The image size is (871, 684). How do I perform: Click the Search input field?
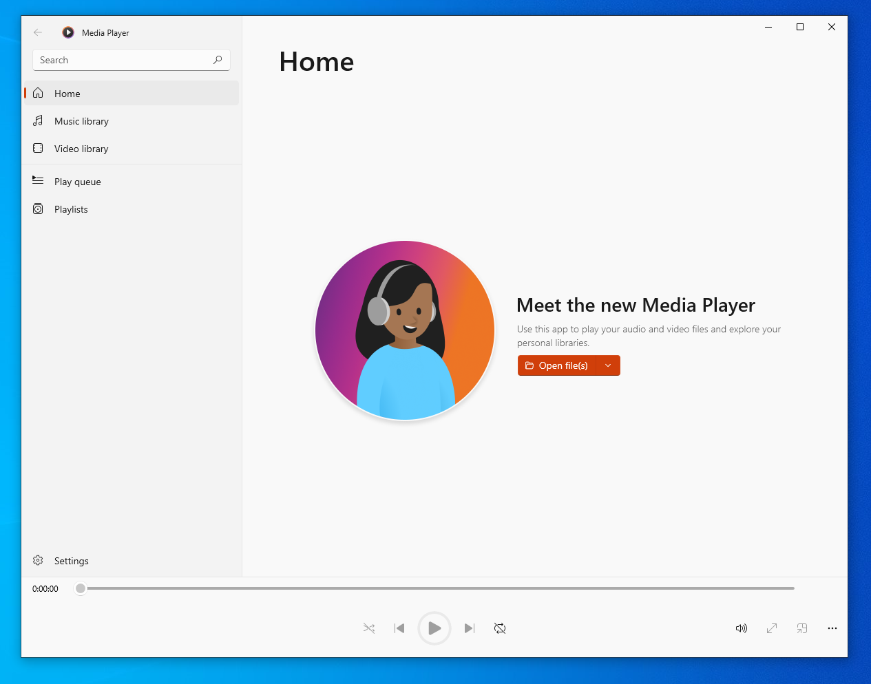(x=131, y=60)
